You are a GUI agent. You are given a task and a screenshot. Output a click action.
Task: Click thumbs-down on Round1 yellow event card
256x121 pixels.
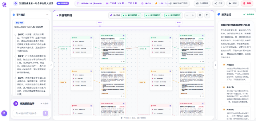click(124, 96)
